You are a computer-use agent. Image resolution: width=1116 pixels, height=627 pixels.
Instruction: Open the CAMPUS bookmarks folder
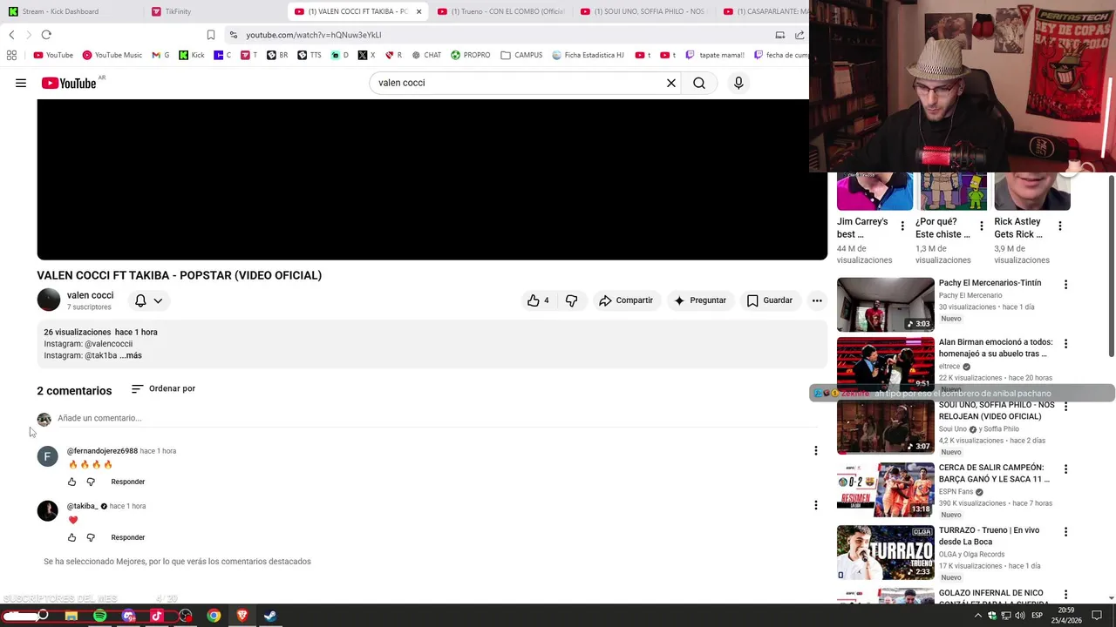pyautogui.click(x=521, y=55)
